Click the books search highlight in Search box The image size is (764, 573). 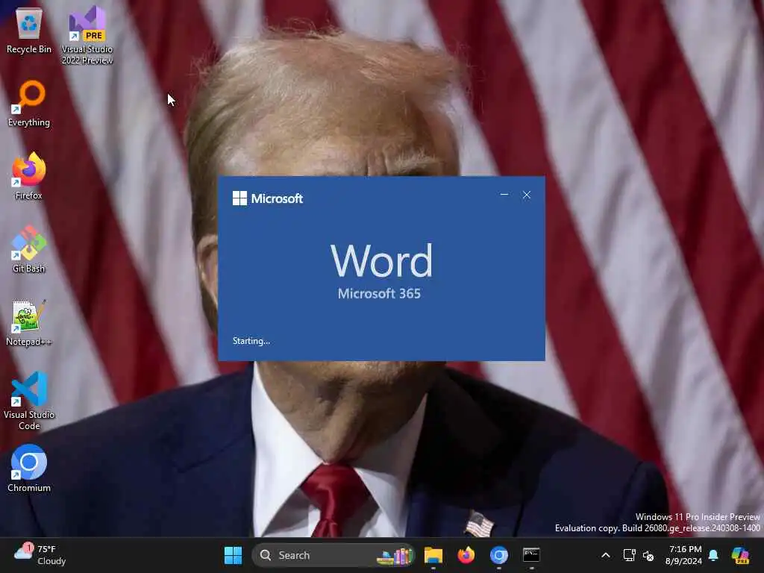coord(395,555)
